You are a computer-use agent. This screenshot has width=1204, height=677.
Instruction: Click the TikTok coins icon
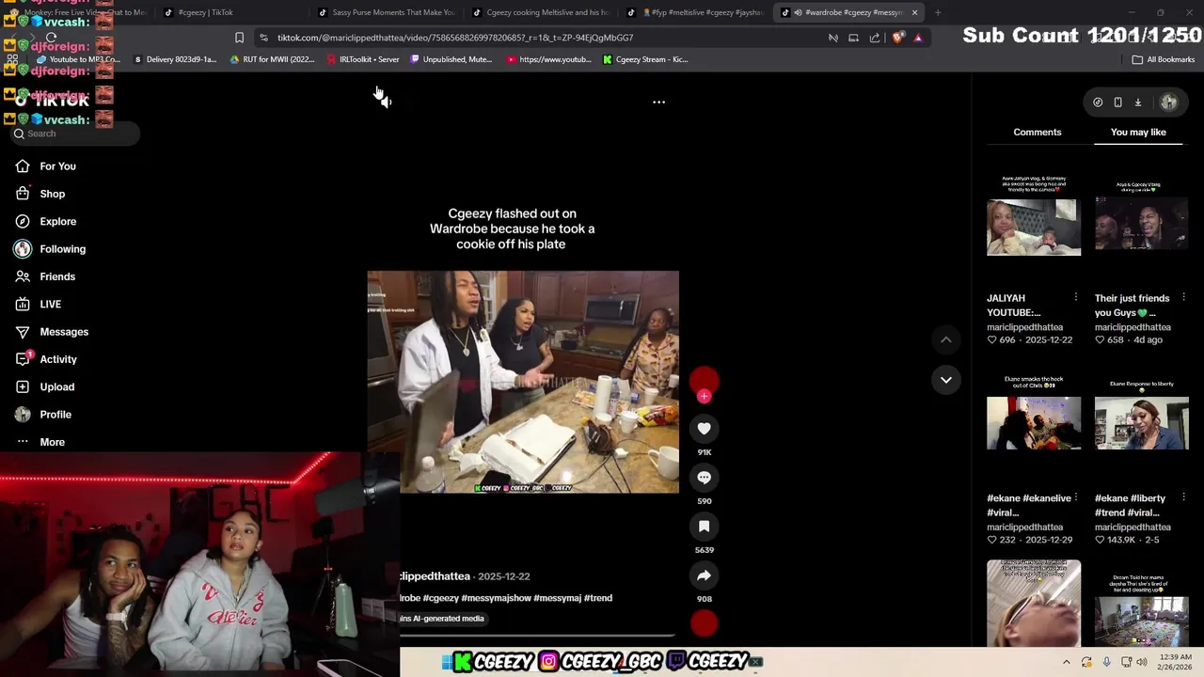click(1098, 102)
